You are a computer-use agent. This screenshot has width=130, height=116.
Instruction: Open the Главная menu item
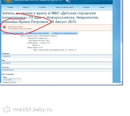click(10, 7)
